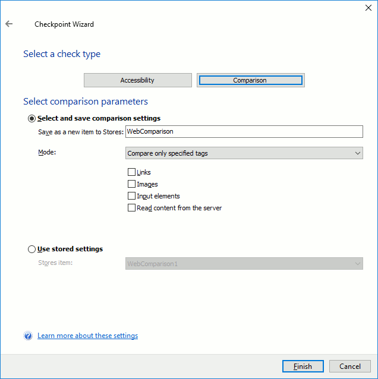Click the 'Mode:' label
Image resolution: width=378 pixels, height=379 pixels.
coord(47,152)
